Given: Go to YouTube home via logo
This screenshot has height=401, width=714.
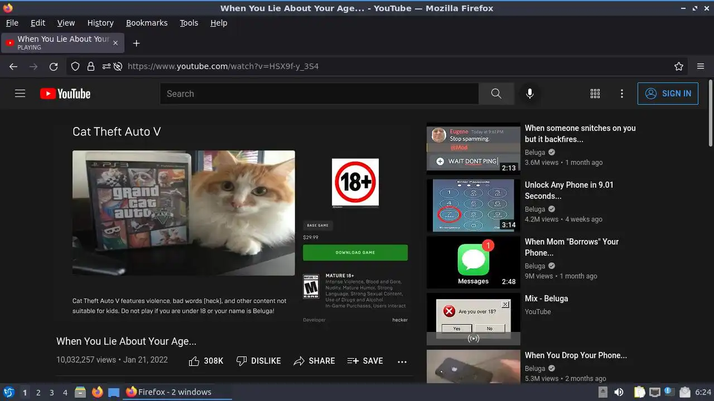Looking at the screenshot, I should pyautogui.click(x=65, y=94).
